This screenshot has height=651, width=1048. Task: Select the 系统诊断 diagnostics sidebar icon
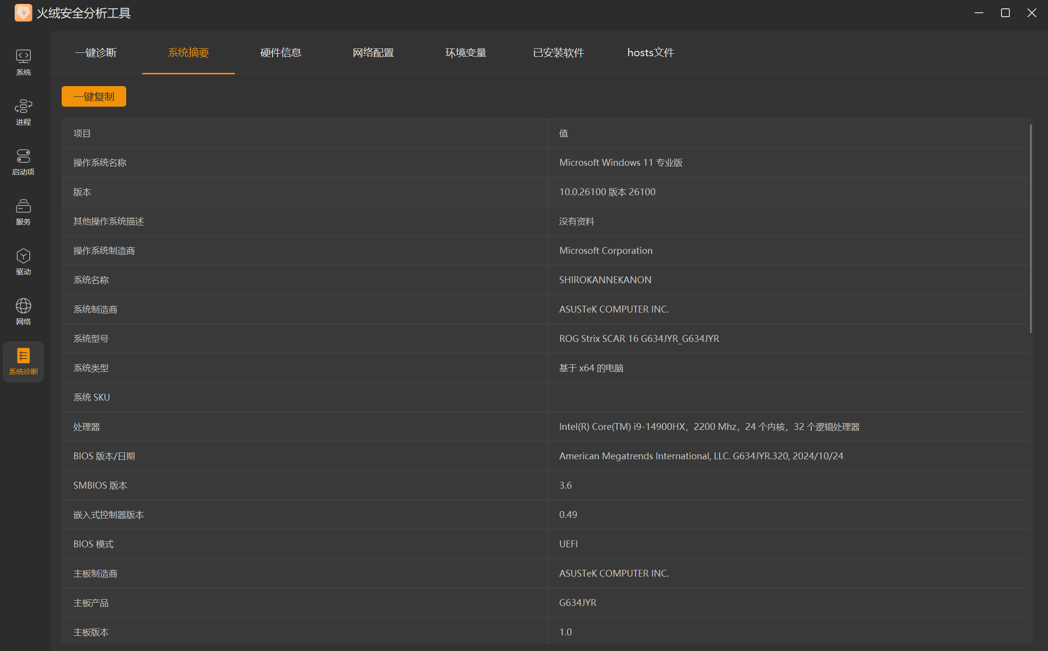23,362
